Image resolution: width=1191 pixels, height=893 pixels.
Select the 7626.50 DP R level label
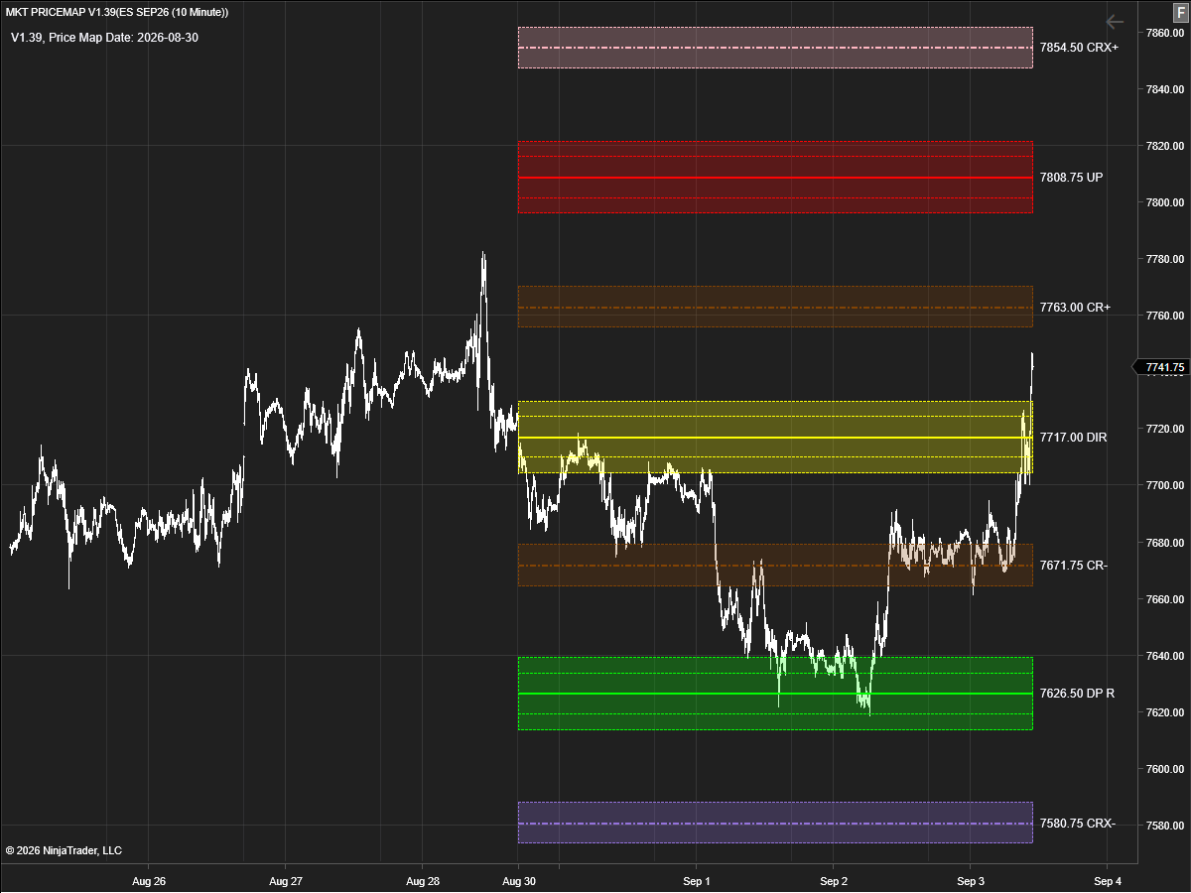(1077, 694)
